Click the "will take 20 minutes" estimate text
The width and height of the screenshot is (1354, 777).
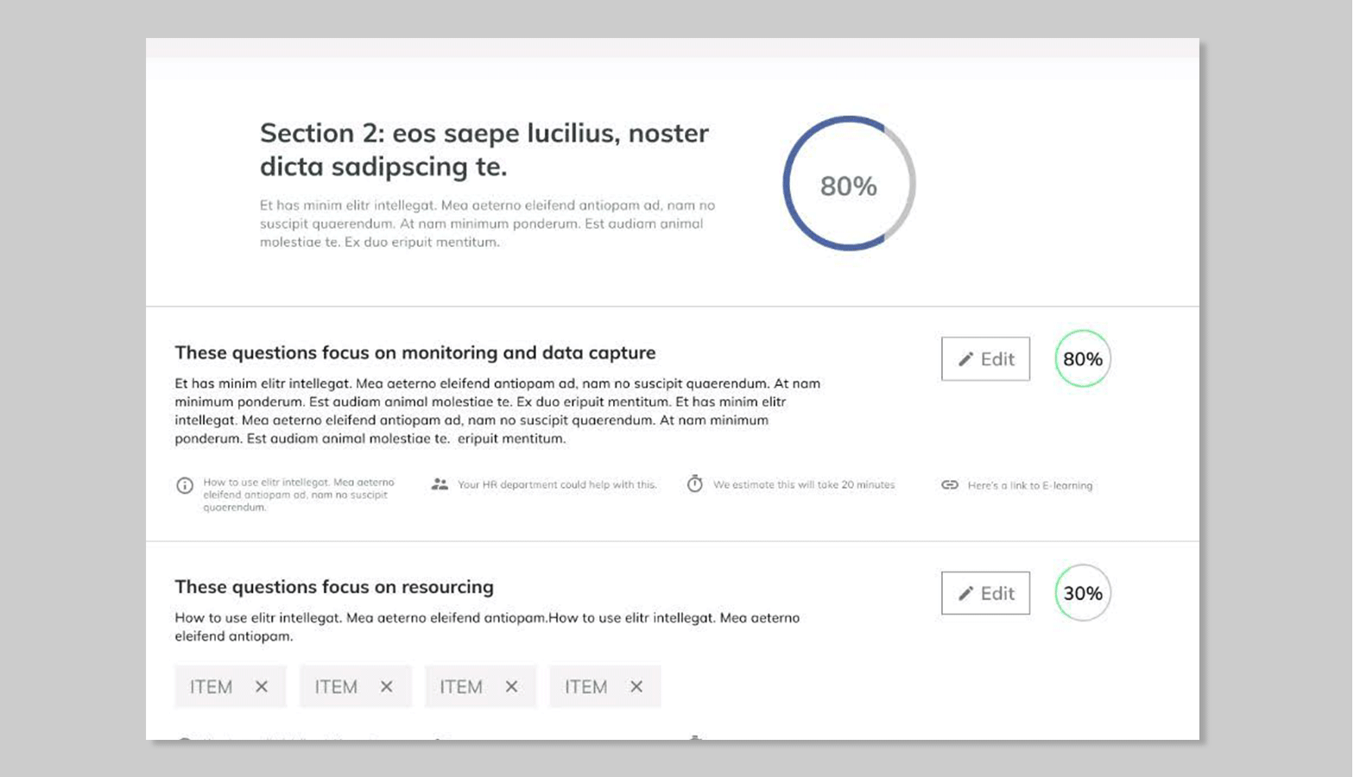[x=804, y=485]
